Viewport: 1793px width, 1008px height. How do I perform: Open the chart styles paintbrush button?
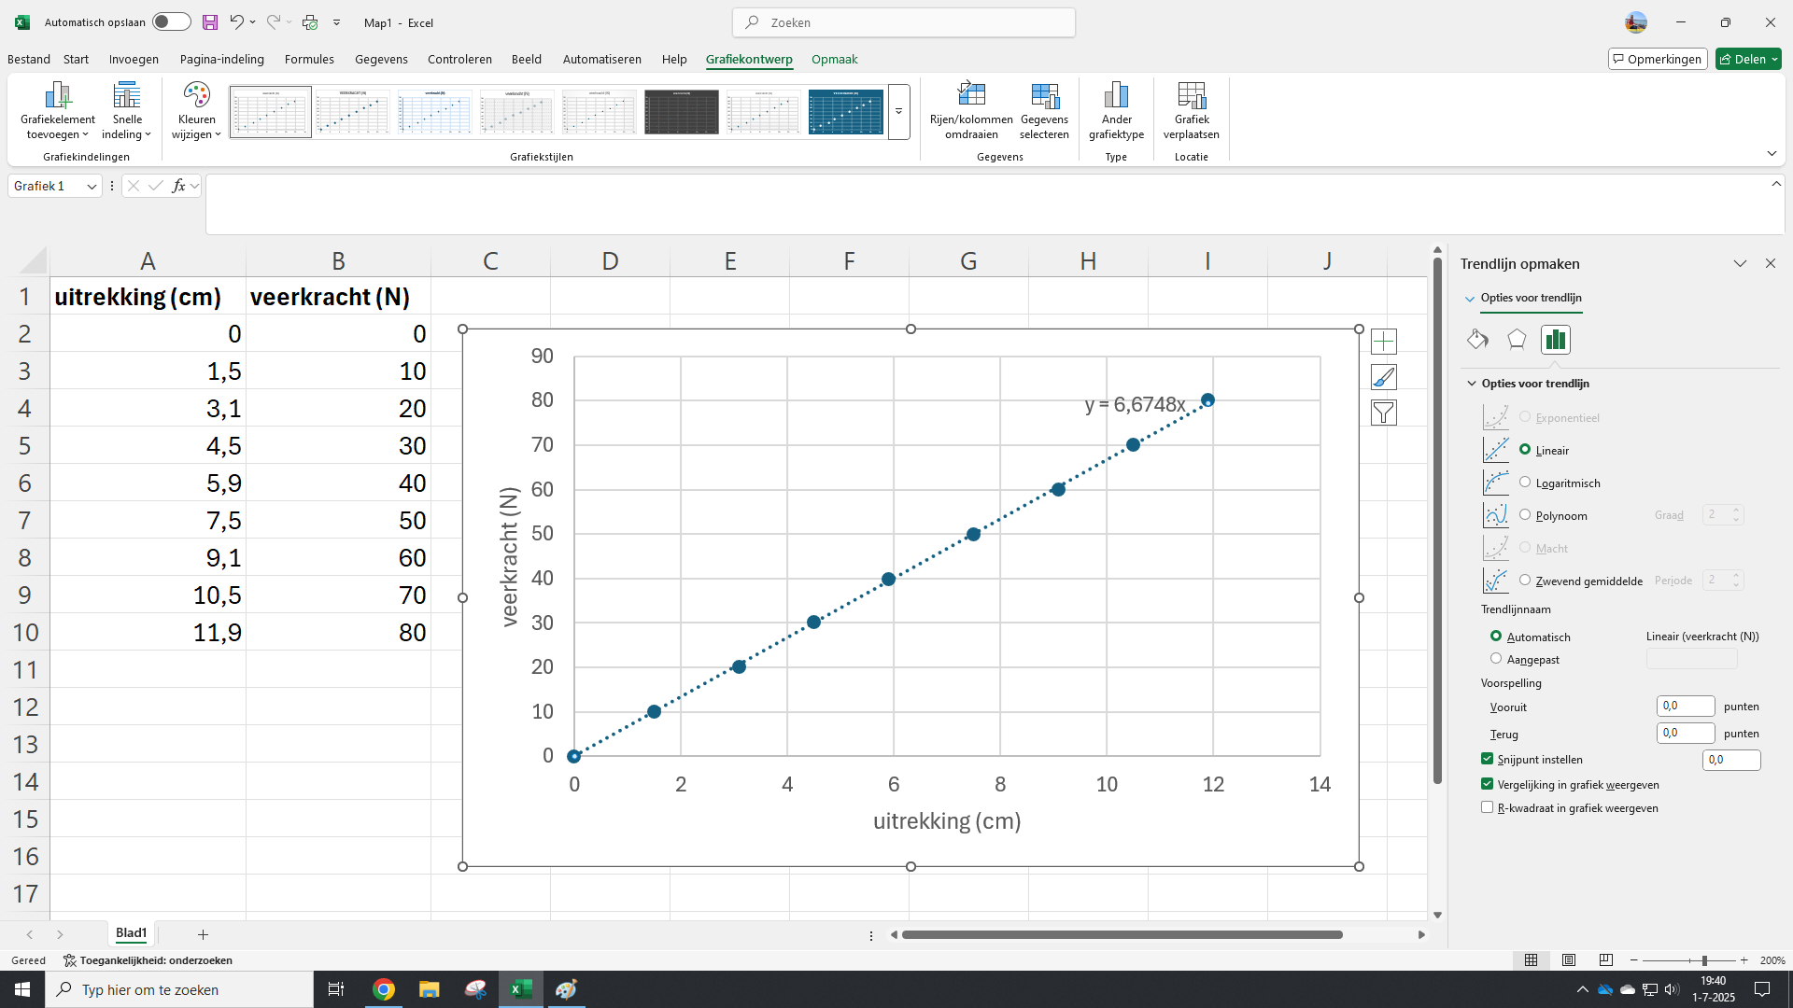1383,377
